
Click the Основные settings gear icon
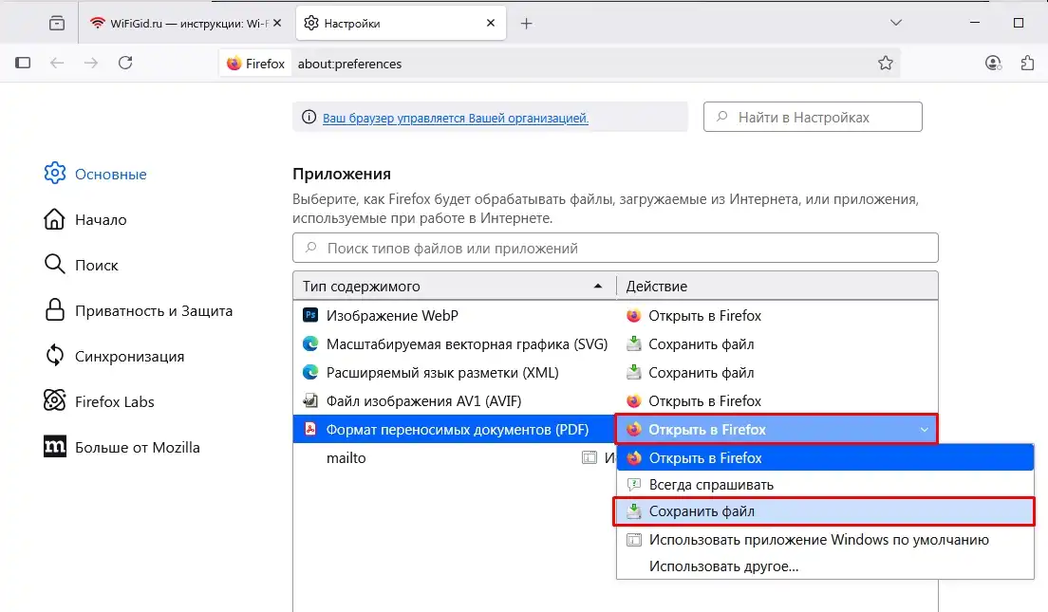tap(54, 174)
